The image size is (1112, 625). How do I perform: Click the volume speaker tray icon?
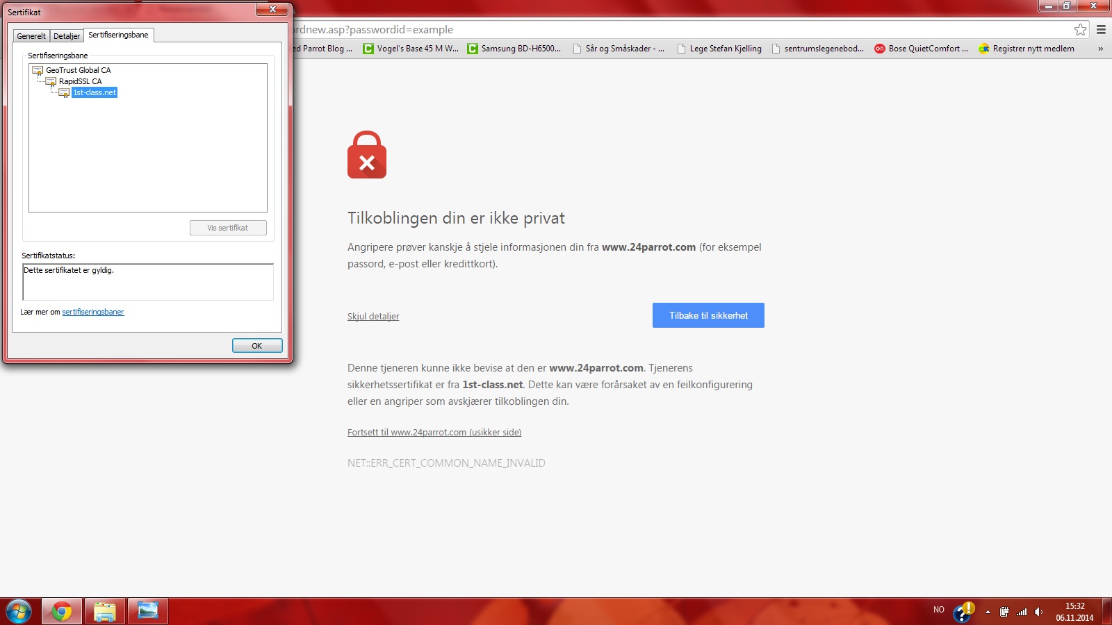click(1038, 612)
